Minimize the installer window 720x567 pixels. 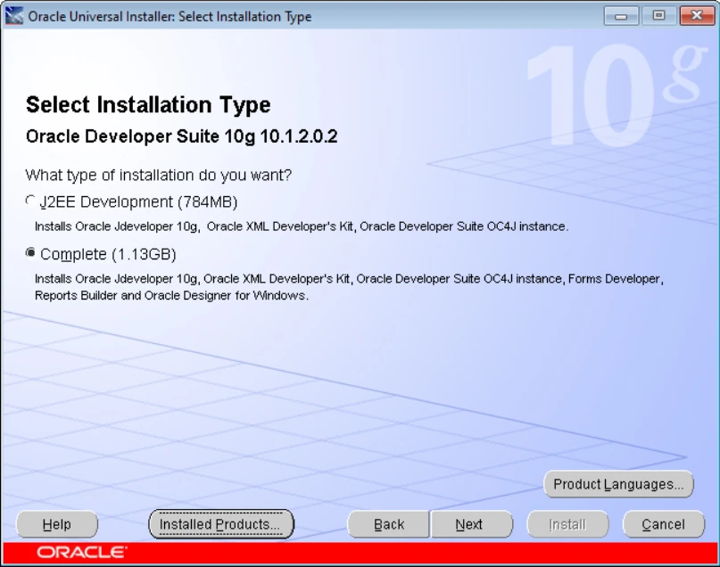(621, 16)
